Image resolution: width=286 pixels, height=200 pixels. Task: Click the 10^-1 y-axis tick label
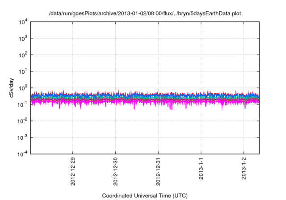(x=22, y=105)
